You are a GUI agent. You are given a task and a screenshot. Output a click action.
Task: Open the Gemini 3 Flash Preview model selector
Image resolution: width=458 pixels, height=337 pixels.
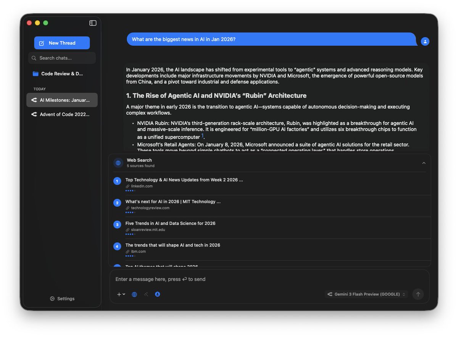[x=366, y=294]
